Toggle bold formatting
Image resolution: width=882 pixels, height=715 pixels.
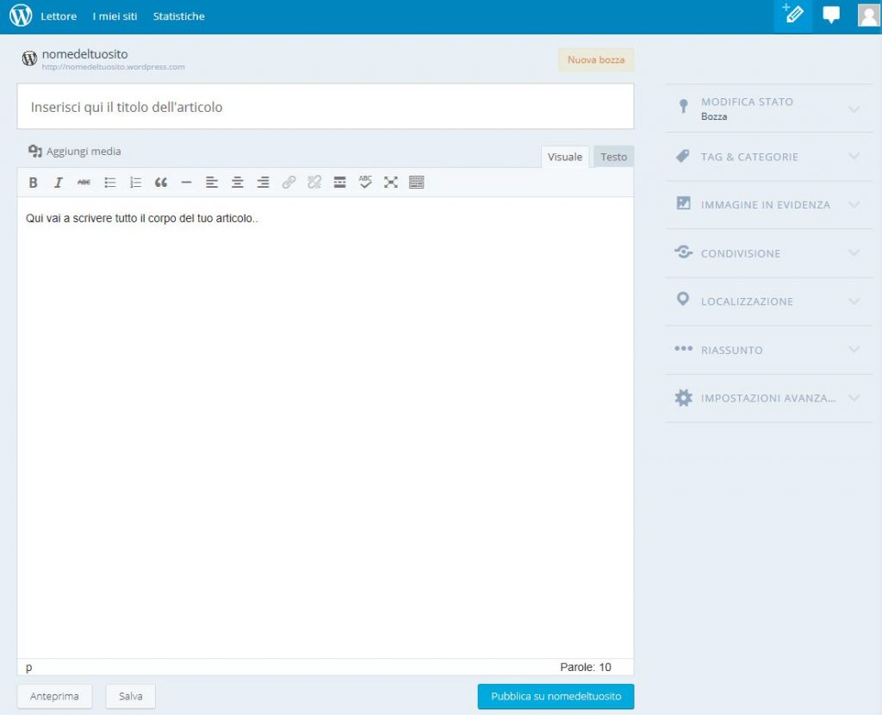pyautogui.click(x=34, y=183)
